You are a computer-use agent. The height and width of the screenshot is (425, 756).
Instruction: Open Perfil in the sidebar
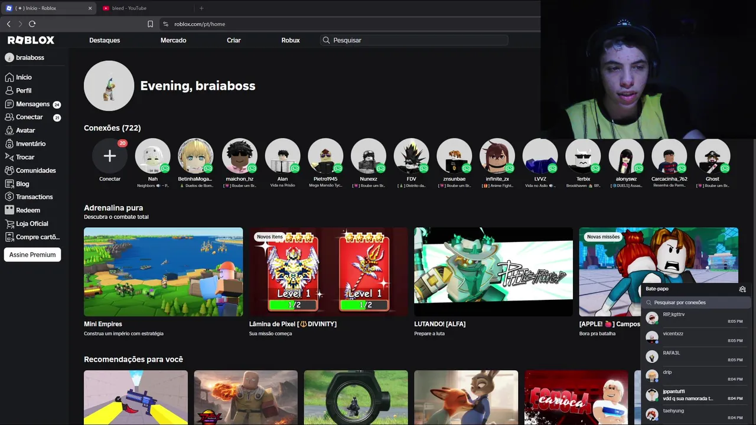tap(18, 91)
